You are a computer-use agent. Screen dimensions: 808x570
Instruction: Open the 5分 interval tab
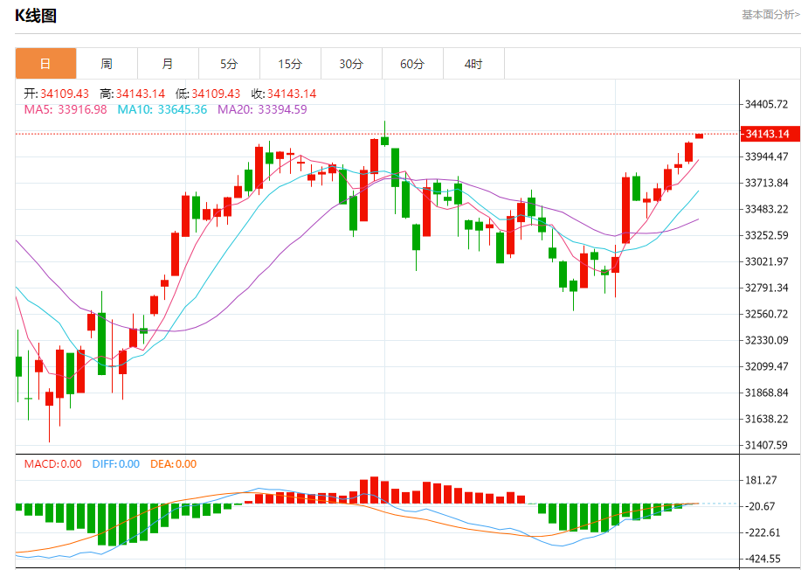click(230, 64)
